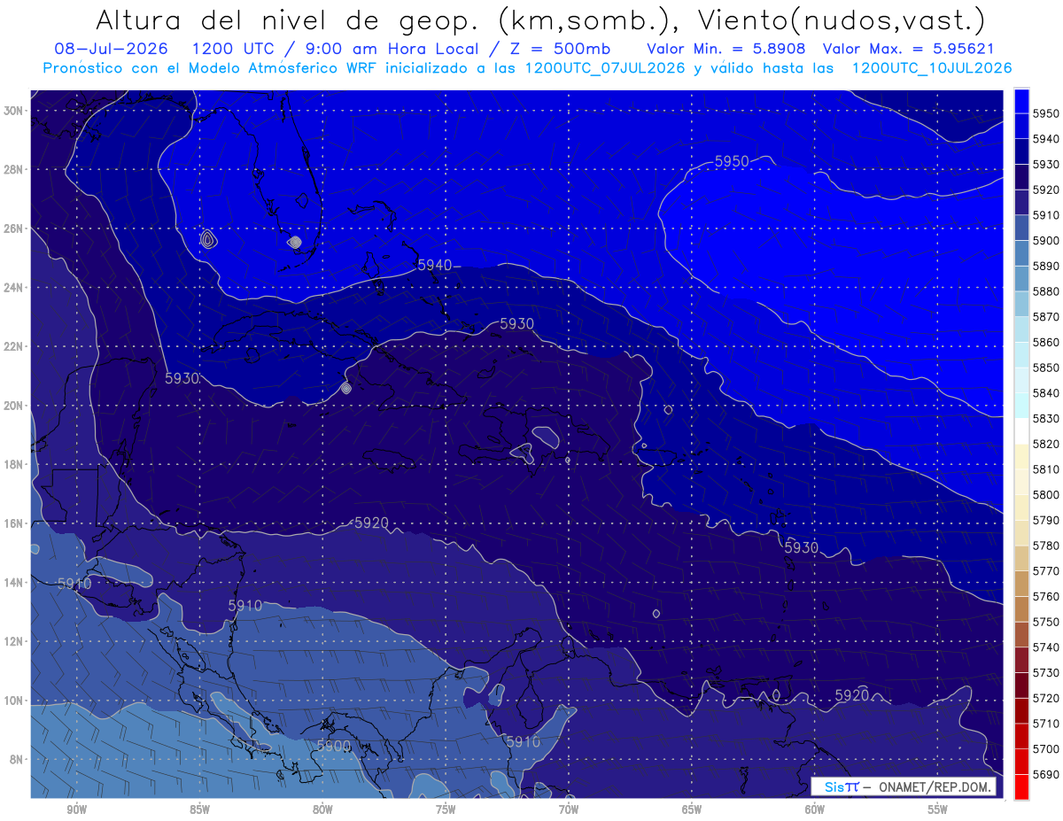Click the 5920 contour label near 59W

coord(852,695)
